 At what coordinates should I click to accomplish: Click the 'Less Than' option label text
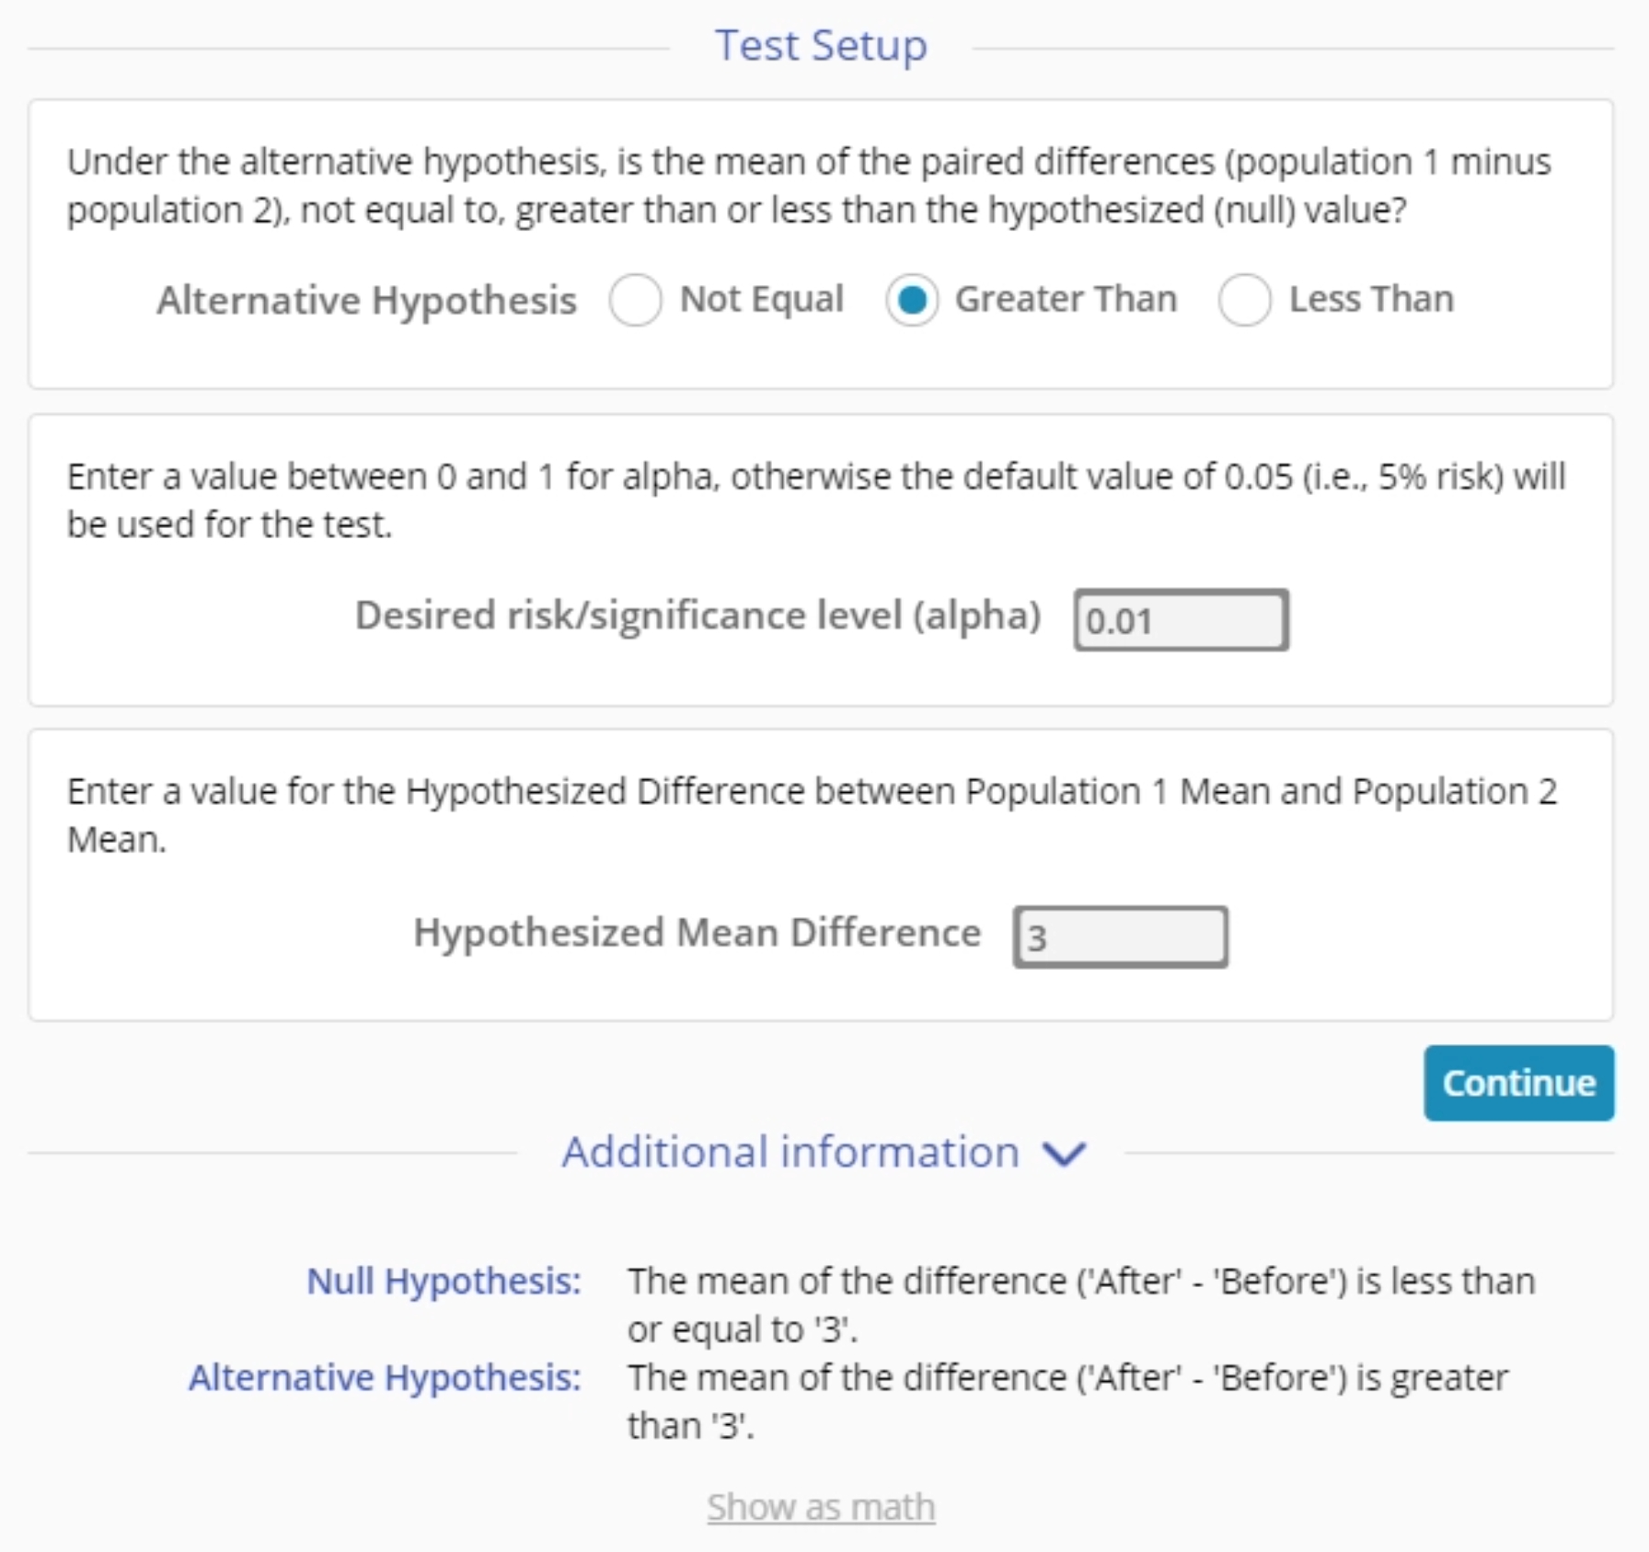[1371, 299]
